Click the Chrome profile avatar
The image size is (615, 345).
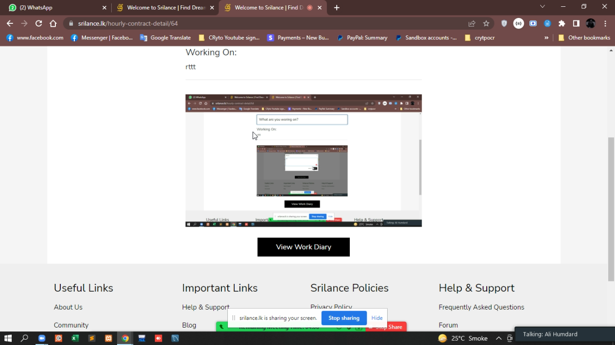click(591, 23)
